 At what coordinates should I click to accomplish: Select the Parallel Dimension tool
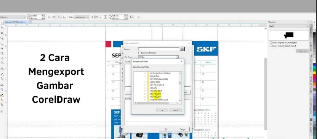point(2,74)
